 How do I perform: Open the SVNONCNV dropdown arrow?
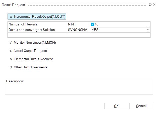point(148,30)
